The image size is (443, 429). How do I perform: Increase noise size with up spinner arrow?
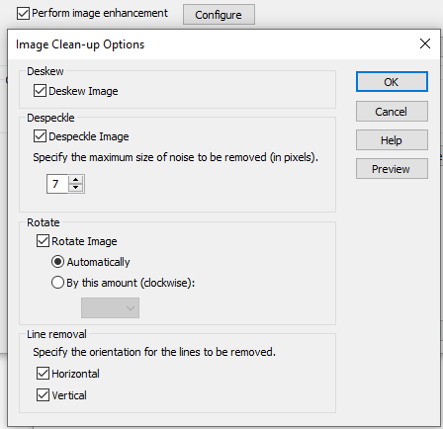tap(76, 180)
